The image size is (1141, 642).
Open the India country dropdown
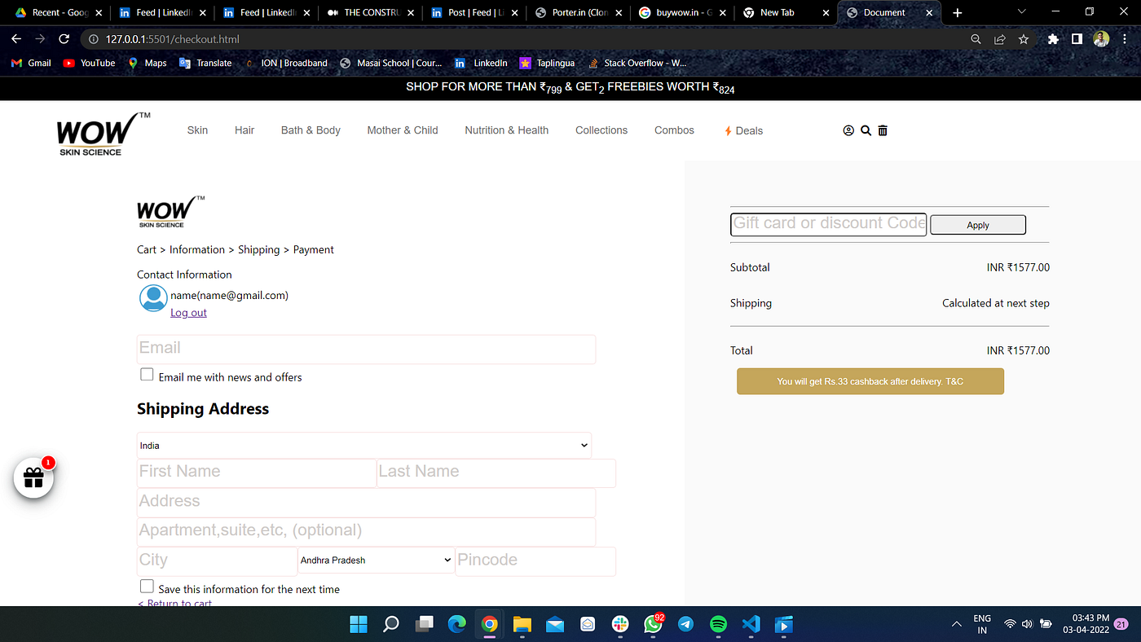pyautogui.click(x=364, y=446)
